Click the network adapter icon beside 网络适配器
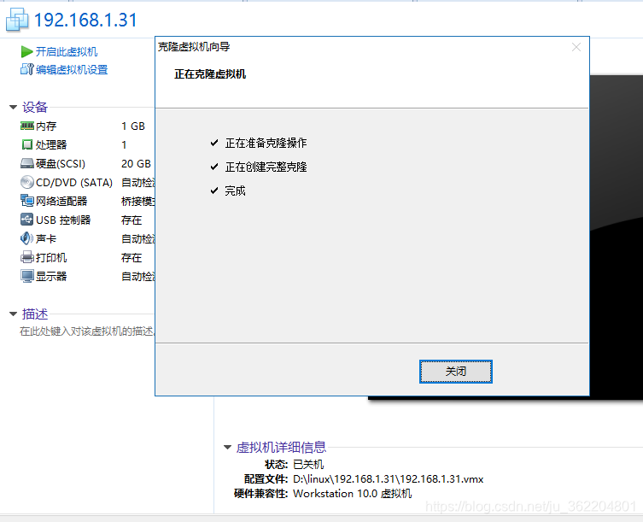The width and height of the screenshot is (643, 522). pyautogui.click(x=27, y=201)
